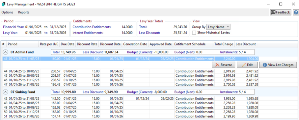Click less discount 2,337.58 in row 47
This screenshot has height=120, width=299.
click(252, 84)
